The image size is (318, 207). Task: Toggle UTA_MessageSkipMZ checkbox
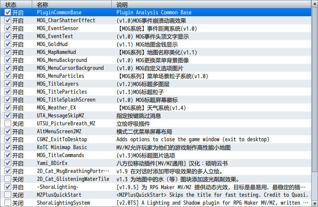(x=8, y=115)
